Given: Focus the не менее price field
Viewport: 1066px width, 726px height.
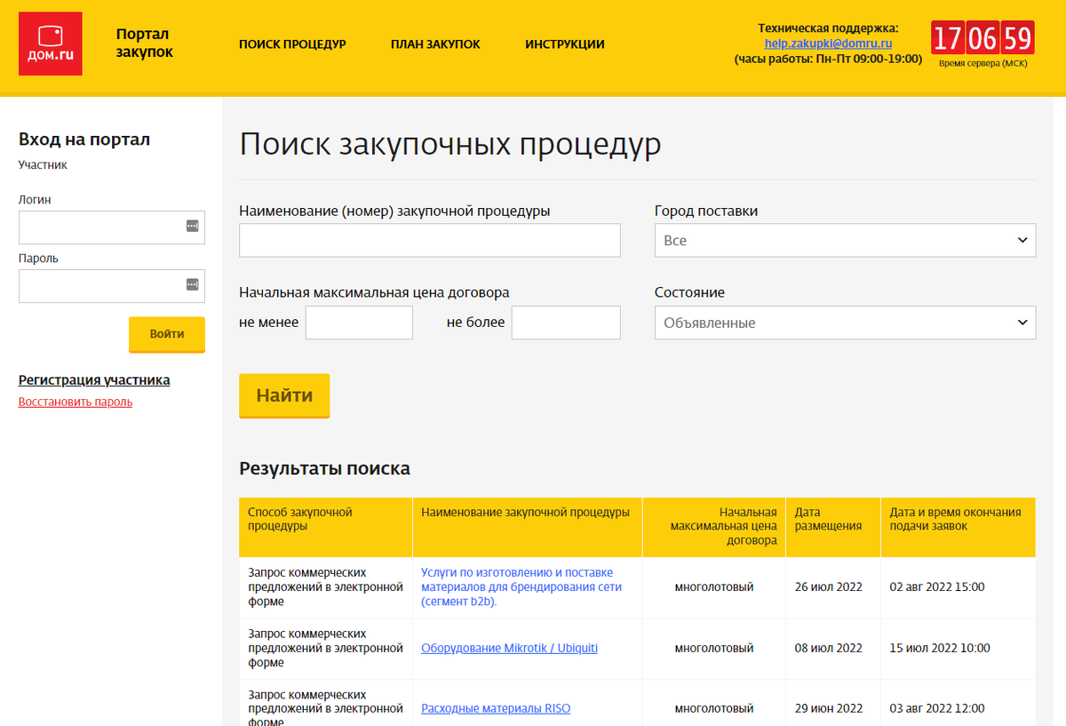Looking at the screenshot, I should click(x=359, y=323).
